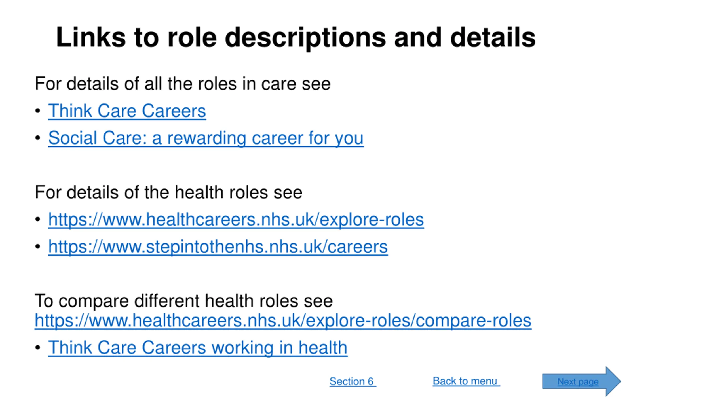Select the word 'details' ending the heading

(493, 37)
